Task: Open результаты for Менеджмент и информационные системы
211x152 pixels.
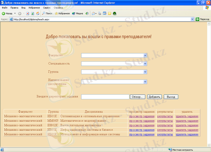Action: pyautogui.click(x=165, y=134)
